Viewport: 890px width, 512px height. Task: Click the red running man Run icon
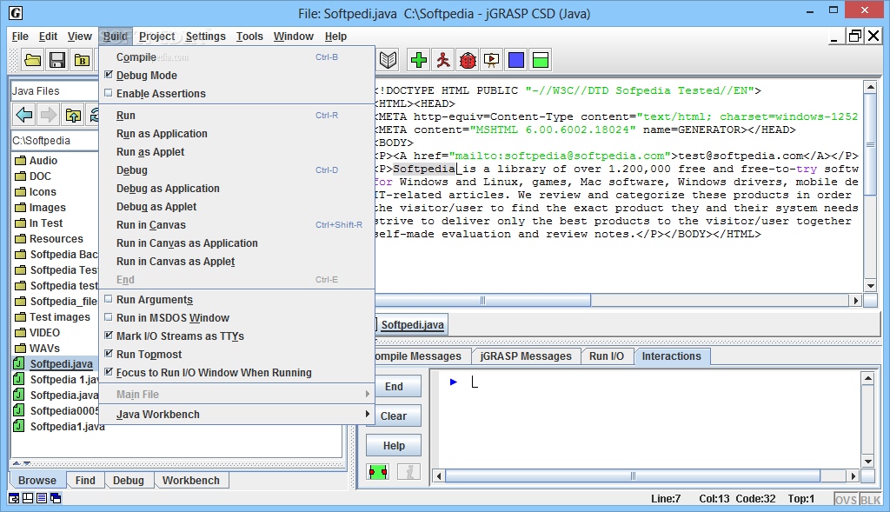443,60
